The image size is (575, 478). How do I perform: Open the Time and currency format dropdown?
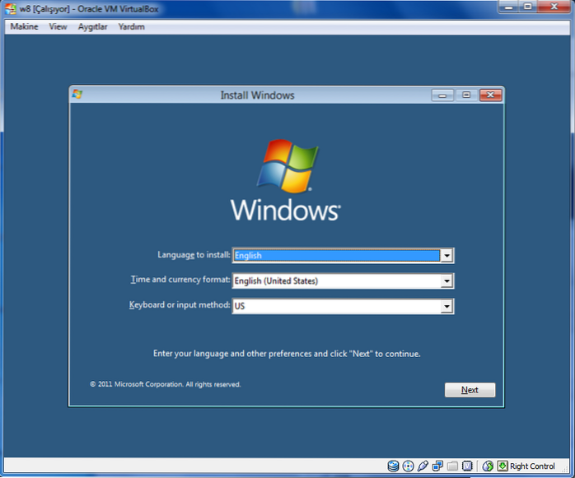(446, 281)
